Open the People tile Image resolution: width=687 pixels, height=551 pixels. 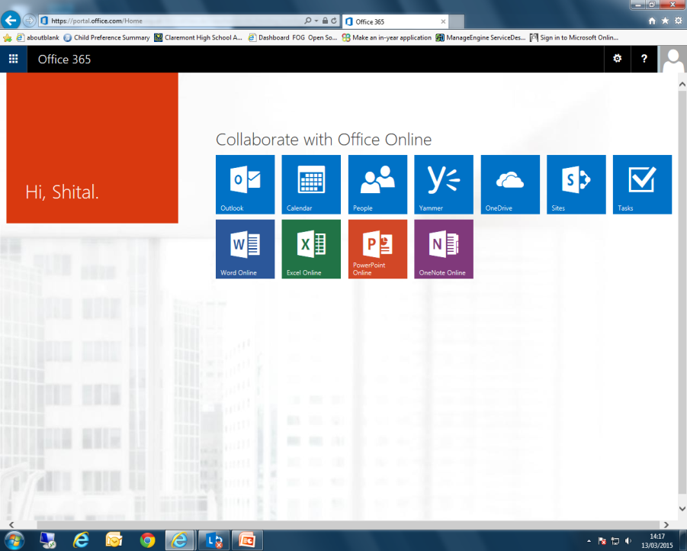(x=377, y=184)
